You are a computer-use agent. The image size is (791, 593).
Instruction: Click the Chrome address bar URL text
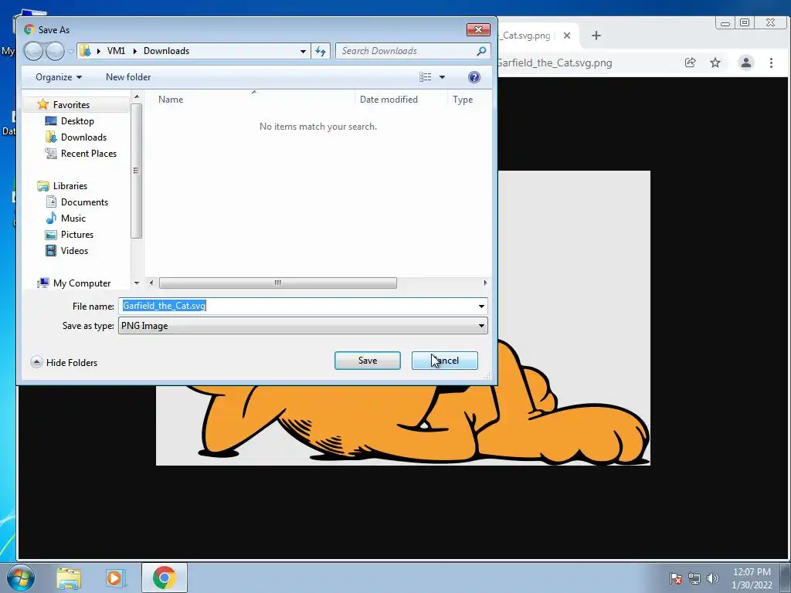(x=555, y=63)
